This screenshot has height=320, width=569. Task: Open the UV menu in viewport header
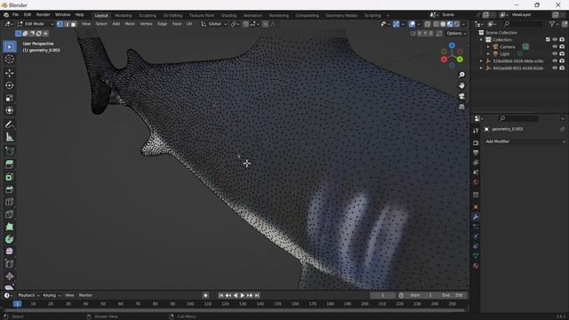[x=189, y=24]
